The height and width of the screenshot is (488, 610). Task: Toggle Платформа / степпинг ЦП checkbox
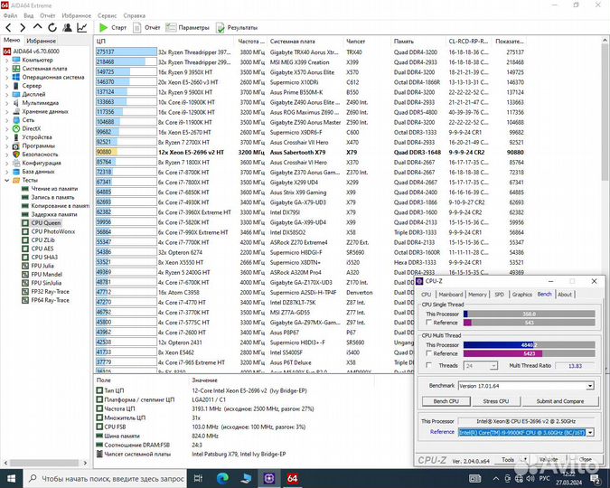(x=99, y=399)
